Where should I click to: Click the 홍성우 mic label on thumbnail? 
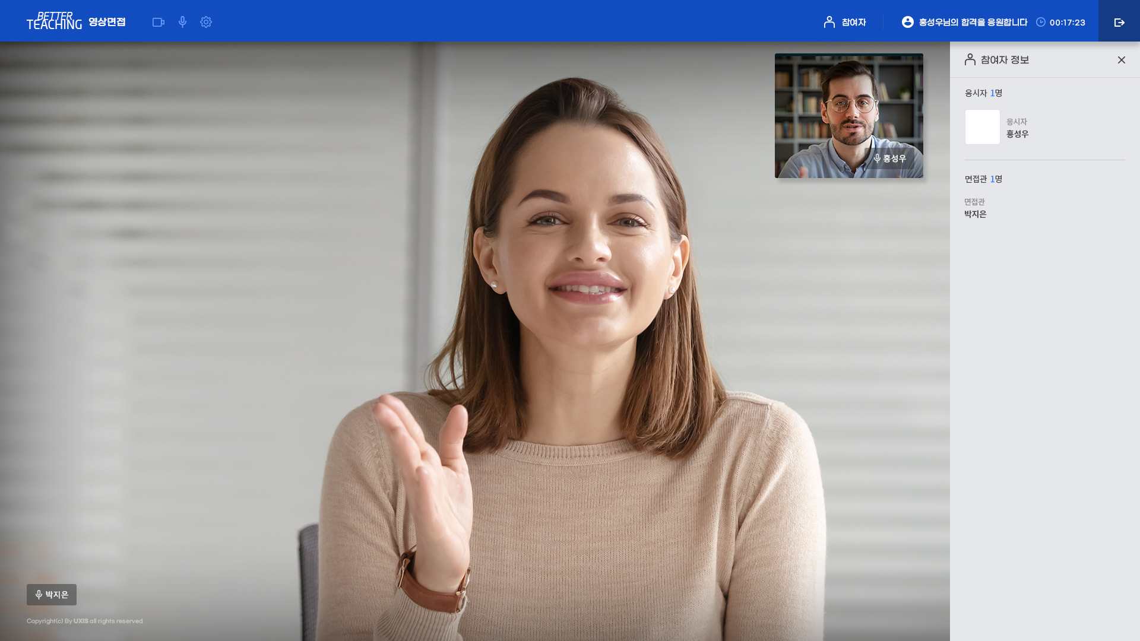click(889, 158)
